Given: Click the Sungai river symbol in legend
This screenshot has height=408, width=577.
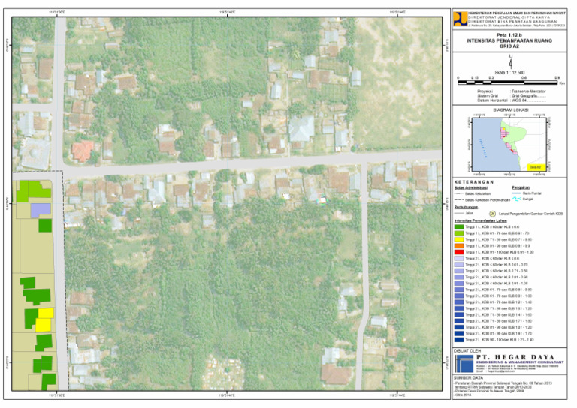Looking at the screenshot, I should [518, 200].
